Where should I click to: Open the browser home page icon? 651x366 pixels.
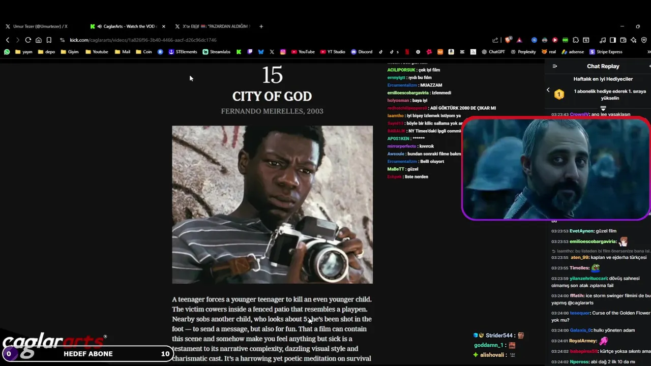point(39,40)
